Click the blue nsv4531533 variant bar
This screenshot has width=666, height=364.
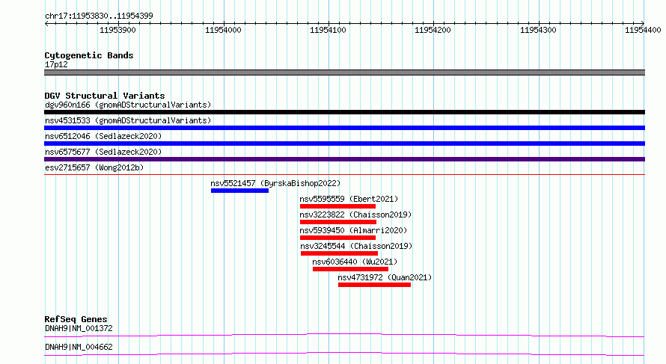[344, 128]
